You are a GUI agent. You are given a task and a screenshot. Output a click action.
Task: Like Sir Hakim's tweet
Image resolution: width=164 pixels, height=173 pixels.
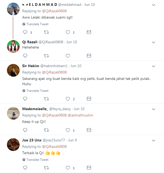[68, 99]
